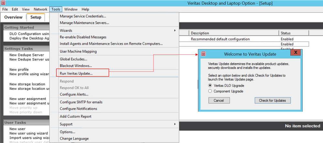
Task: Open Global Excludes from Tools menu
Action: click(x=73, y=59)
